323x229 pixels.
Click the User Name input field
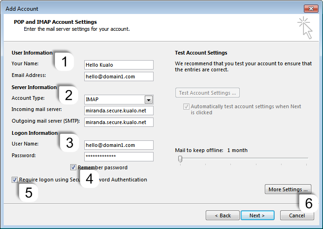(x=119, y=145)
